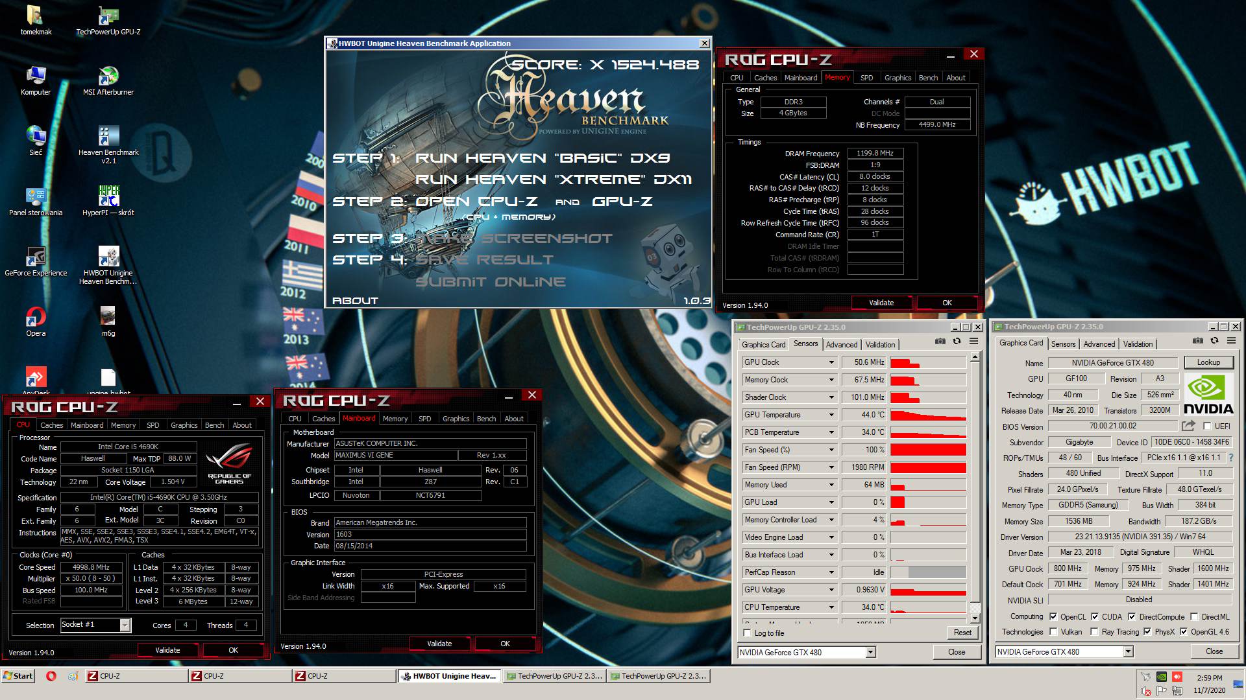Open Bench tab in CPU-Z Memory window

tap(928, 78)
